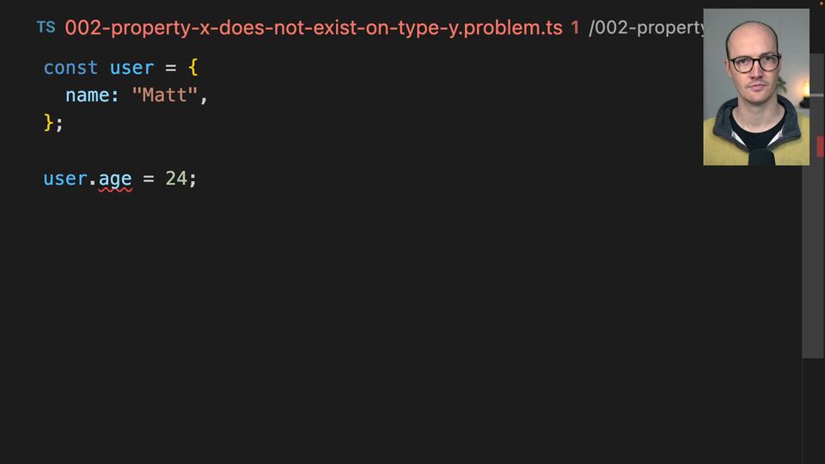Click the "Matt" string literal

click(x=165, y=95)
